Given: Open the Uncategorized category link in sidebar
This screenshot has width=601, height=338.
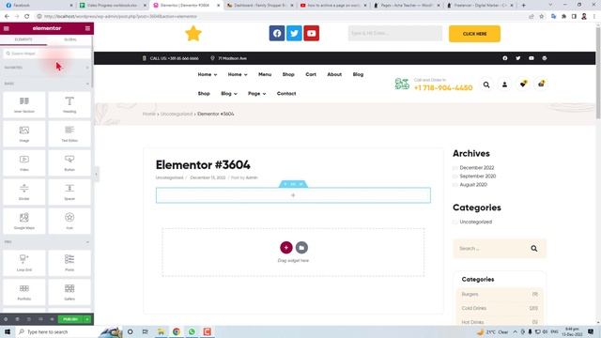Looking at the screenshot, I should pos(476,222).
